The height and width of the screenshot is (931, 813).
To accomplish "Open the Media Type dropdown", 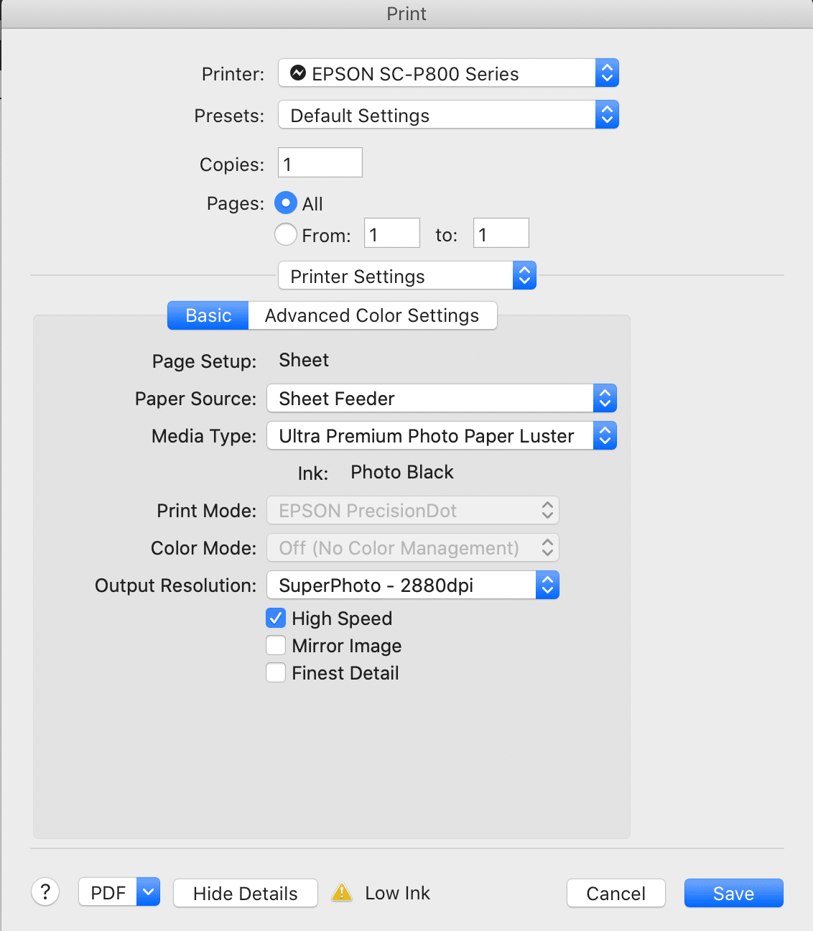I will (x=442, y=436).
